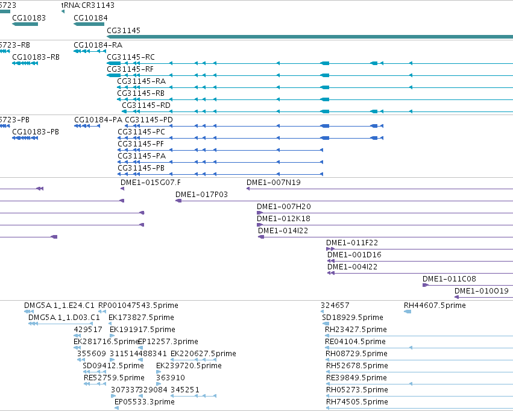Select EST DMG5A.1_1.E24.C1
513x411 pixels.
click(59, 306)
